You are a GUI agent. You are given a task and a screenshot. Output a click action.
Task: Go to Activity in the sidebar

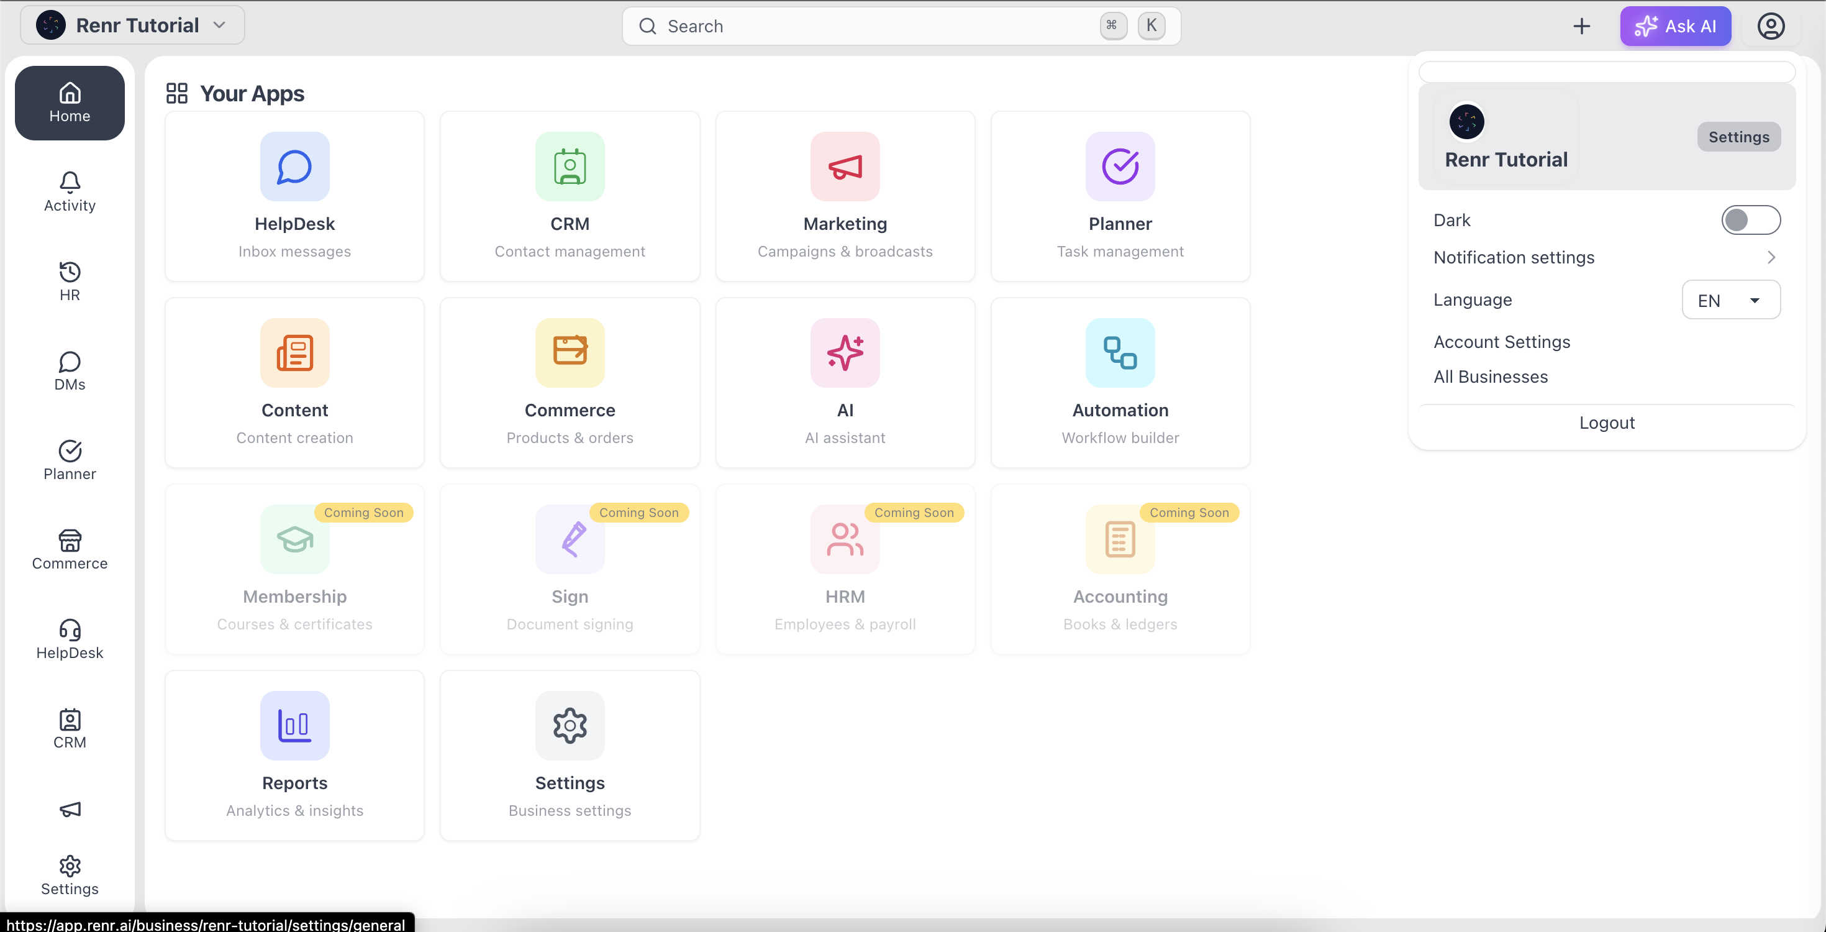tap(70, 192)
